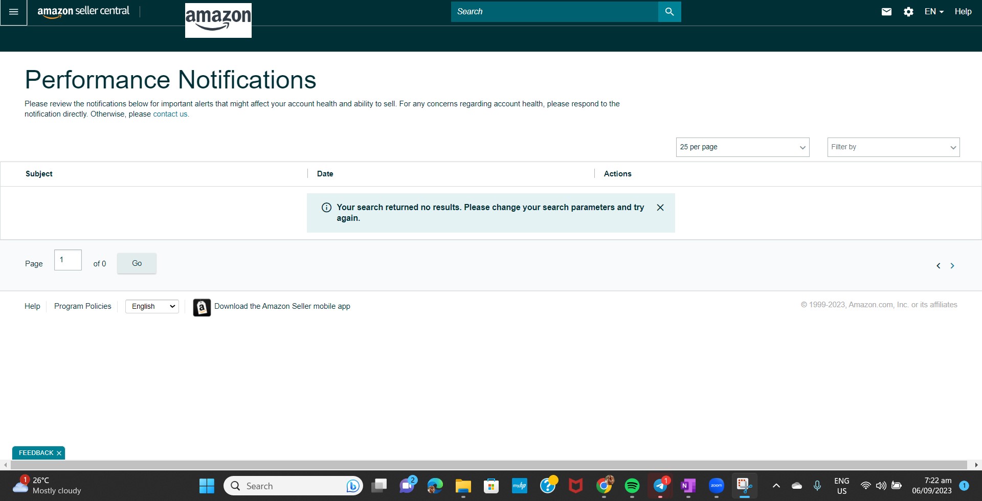Viewport: 982px width, 501px height.
Task: Open the Windows Start button
Action: pyautogui.click(x=207, y=486)
